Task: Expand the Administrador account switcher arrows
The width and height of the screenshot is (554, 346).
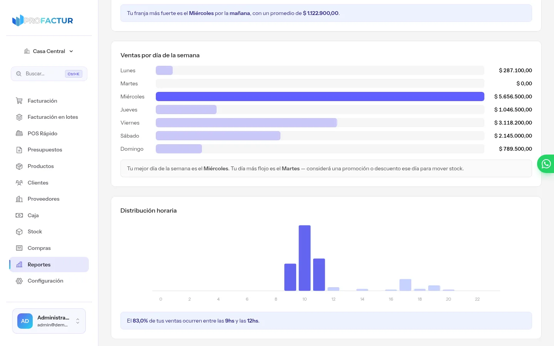Action: pyautogui.click(x=78, y=321)
